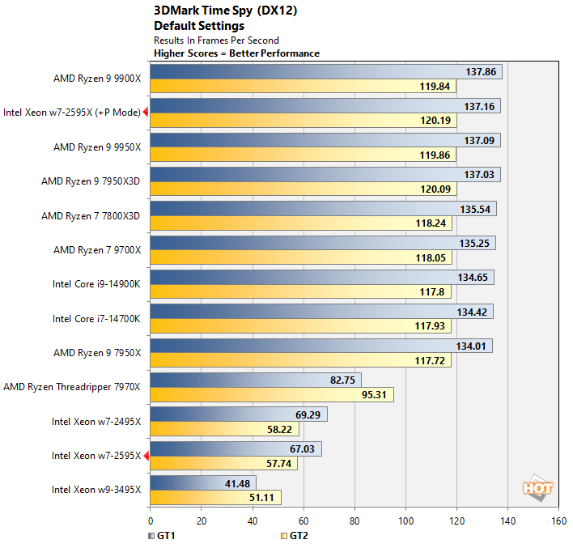Select the Intel Xeon w7-2595X (+P Mode) label
This screenshot has height=544, width=573.
pos(72,113)
